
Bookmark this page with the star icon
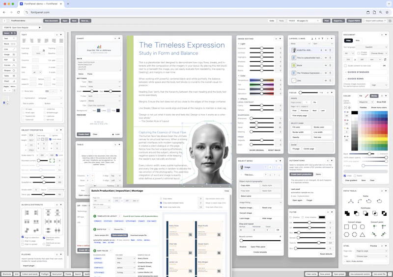coord(387,12)
